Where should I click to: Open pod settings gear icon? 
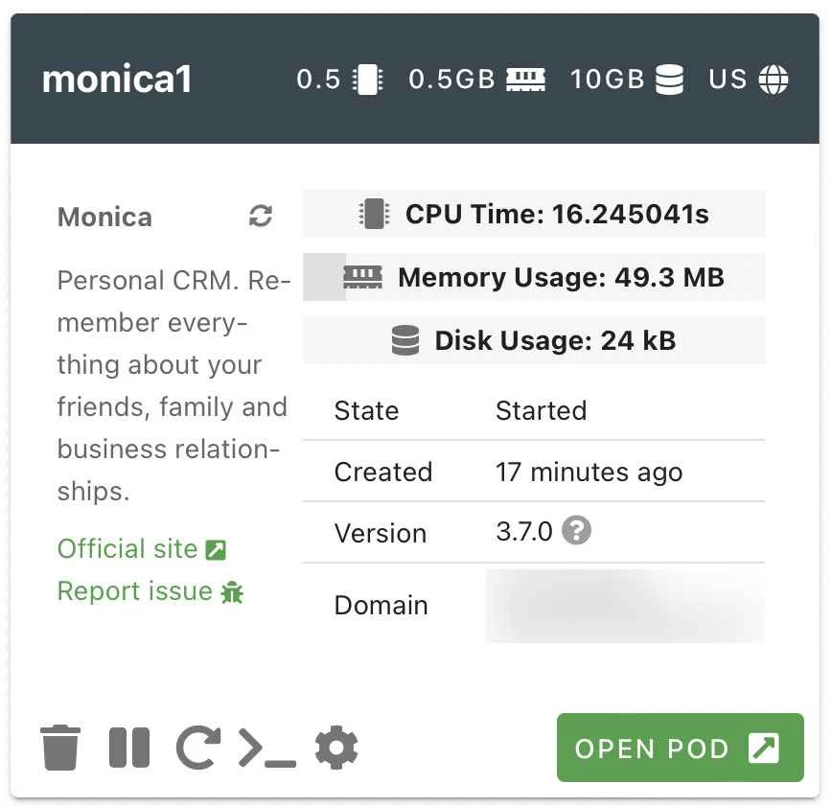[x=336, y=748]
